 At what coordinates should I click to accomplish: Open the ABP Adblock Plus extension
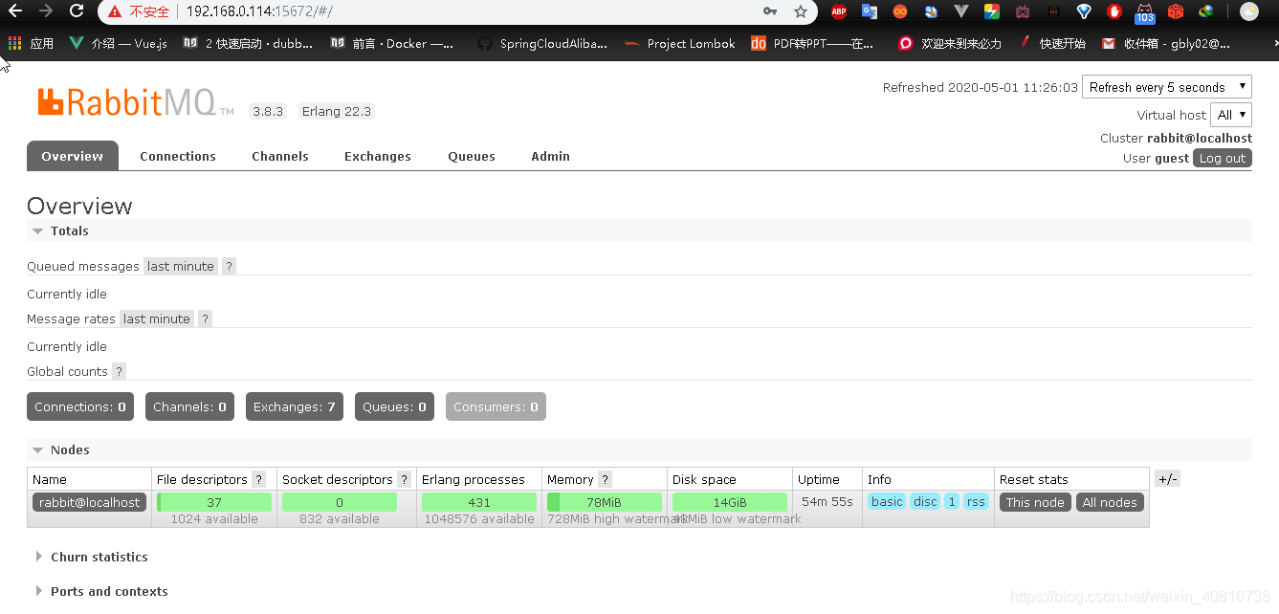point(839,11)
